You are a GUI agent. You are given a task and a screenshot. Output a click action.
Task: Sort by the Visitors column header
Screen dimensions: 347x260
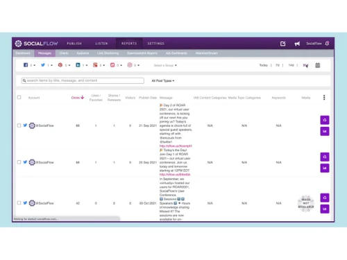[x=130, y=98]
